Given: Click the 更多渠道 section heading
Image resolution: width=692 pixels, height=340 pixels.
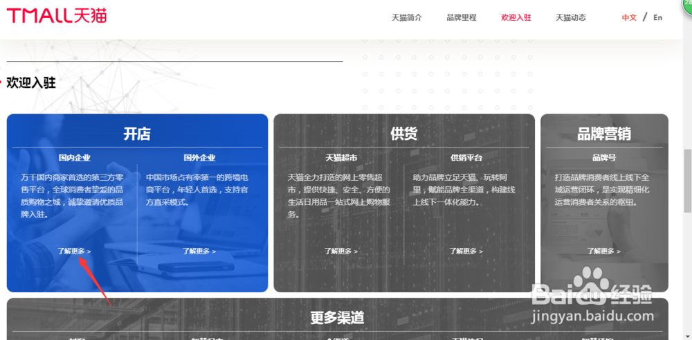Looking at the screenshot, I should click(x=338, y=317).
